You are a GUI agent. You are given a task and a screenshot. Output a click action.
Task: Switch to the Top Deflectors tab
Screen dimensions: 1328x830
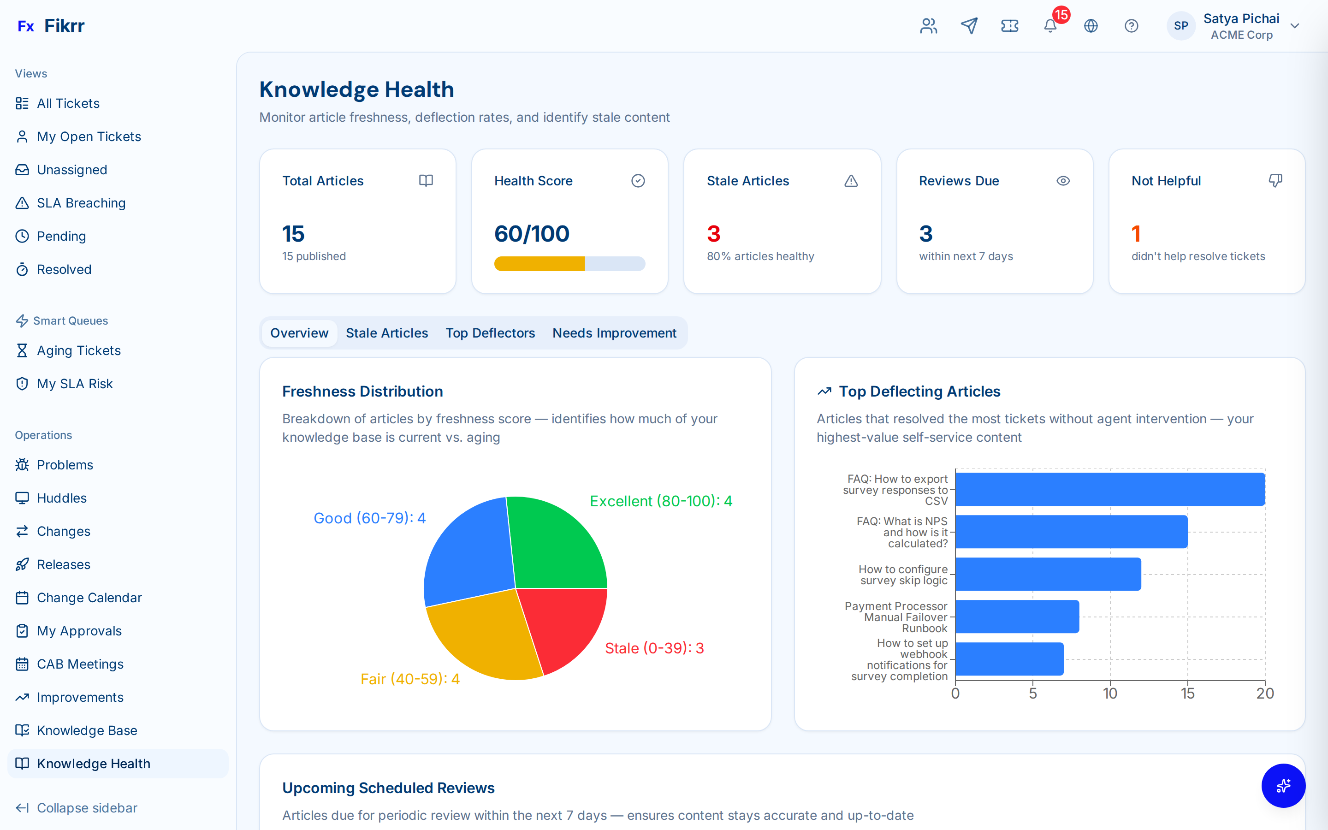tap(490, 332)
